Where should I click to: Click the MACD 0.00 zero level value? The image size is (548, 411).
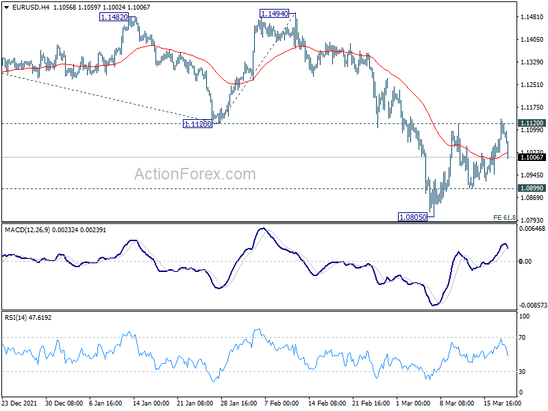click(525, 262)
